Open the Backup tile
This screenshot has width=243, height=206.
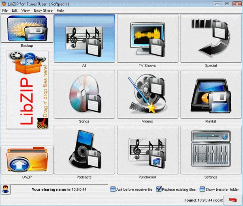(x=27, y=28)
